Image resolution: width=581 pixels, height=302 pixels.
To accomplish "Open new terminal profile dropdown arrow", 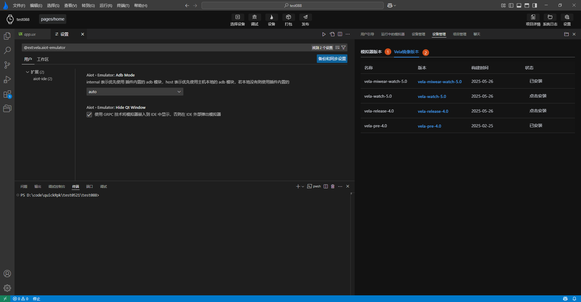I will [303, 187].
